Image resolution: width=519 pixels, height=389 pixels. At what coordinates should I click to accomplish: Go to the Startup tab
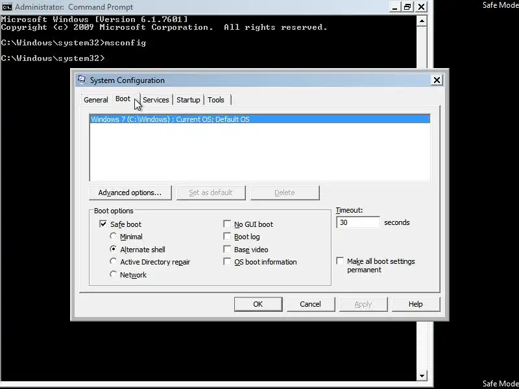click(188, 100)
